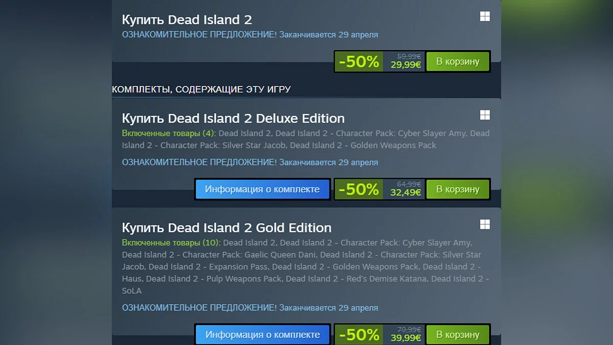Image resolution: width=613 pixels, height=345 pixels.
Task: Add Dead Island 2 Deluxe Edition to cart
Action: coord(458,189)
